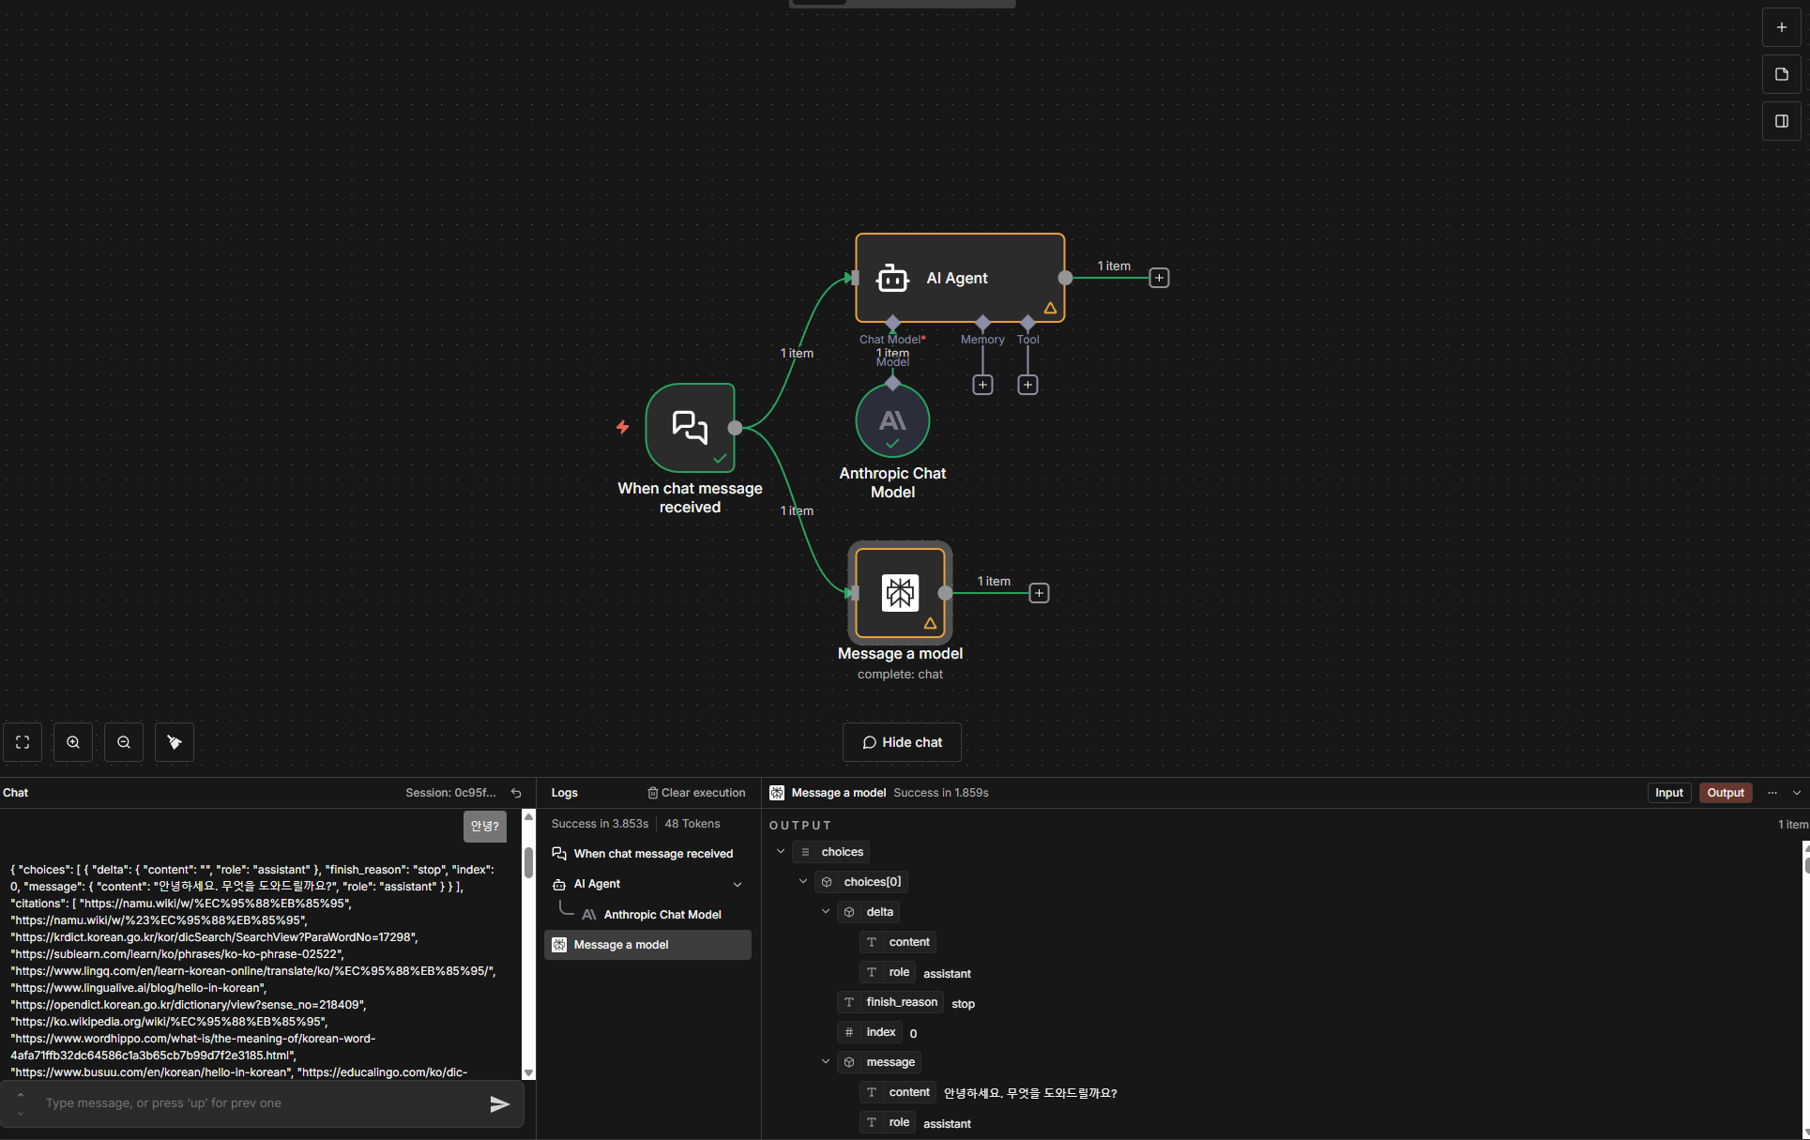
Task: Select When chat message received log entry
Action: [647, 854]
